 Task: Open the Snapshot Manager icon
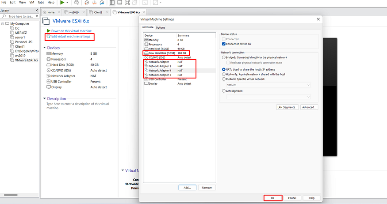[102, 3]
